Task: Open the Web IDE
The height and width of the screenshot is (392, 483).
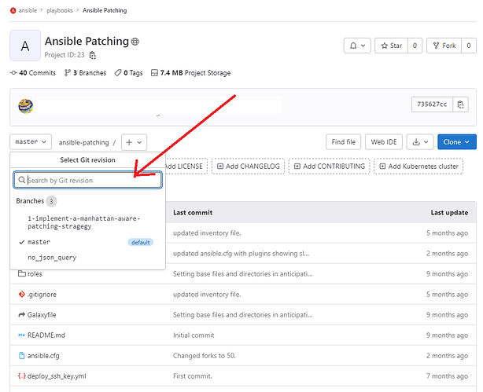Action: click(384, 142)
